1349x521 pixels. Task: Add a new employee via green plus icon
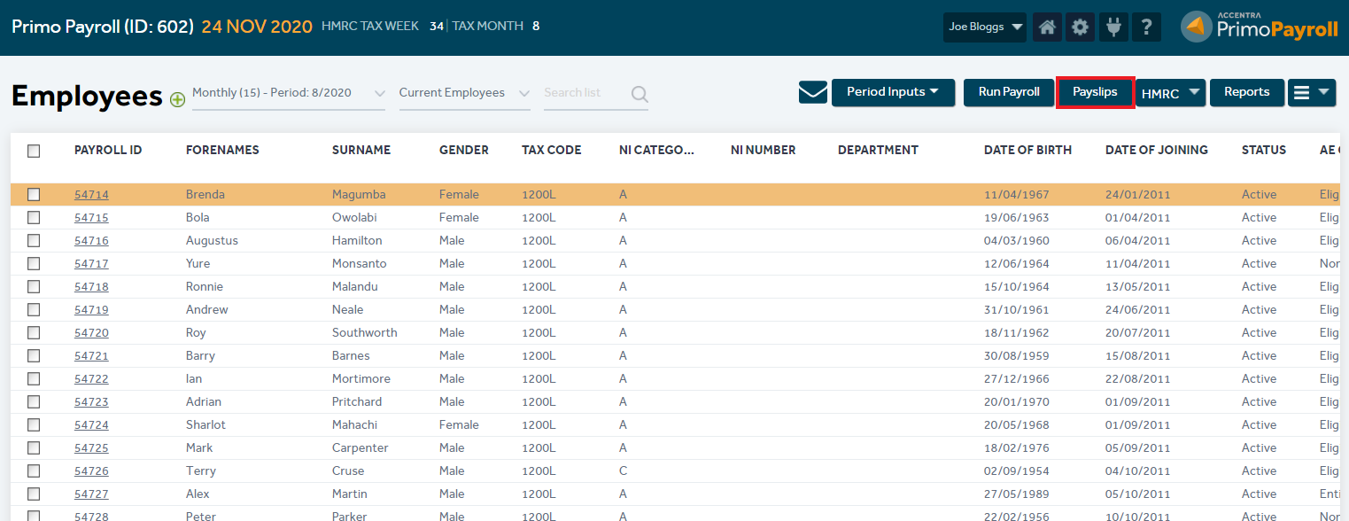(x=177, y=99)
